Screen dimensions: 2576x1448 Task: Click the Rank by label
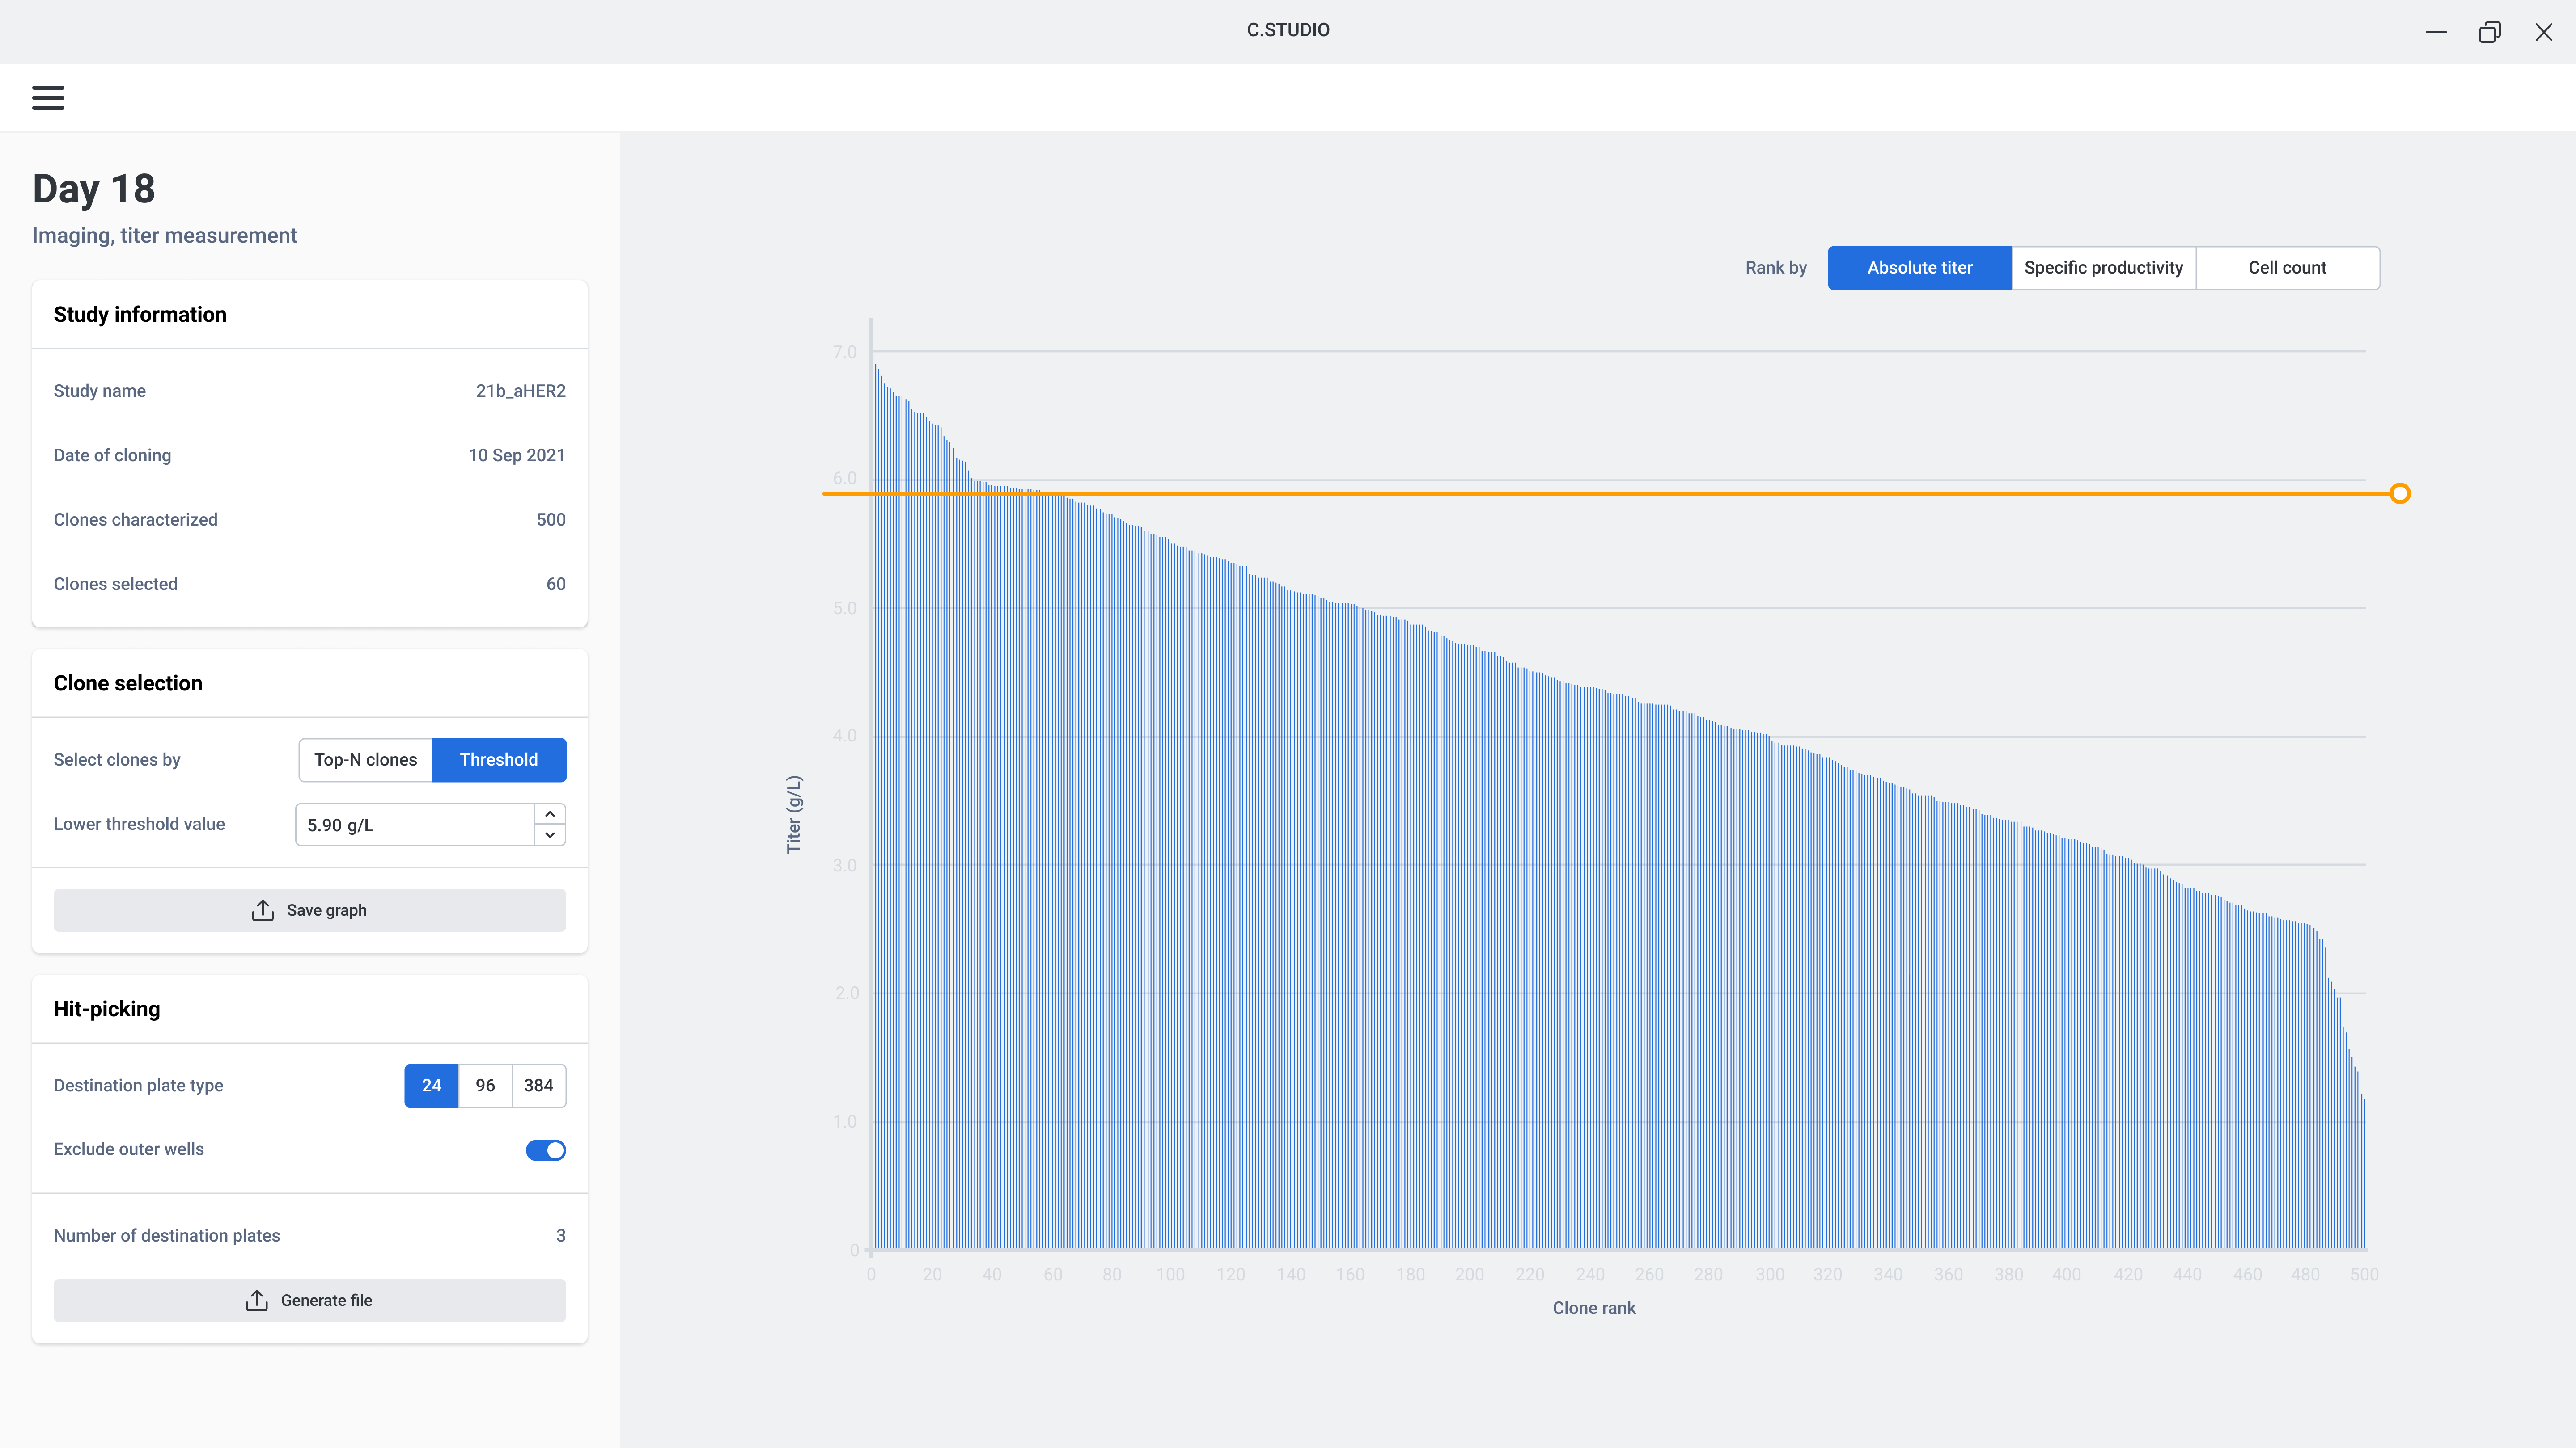(1776, 268)
